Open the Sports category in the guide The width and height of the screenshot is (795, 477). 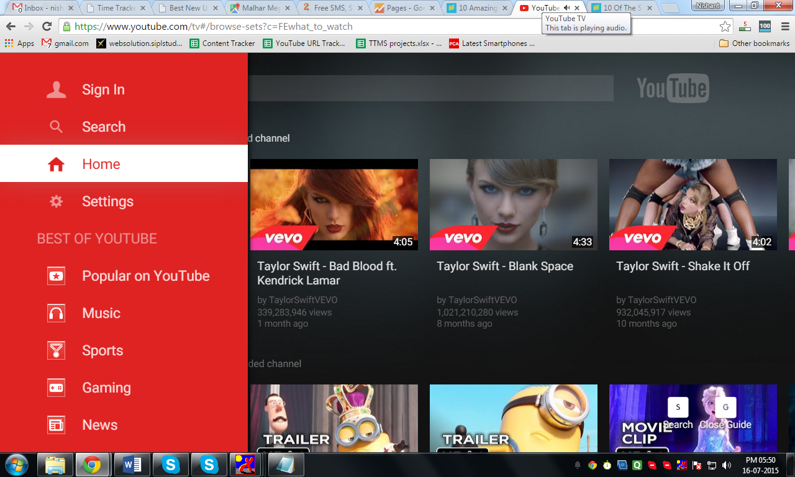pyautogui.click(x=124, y=350)
